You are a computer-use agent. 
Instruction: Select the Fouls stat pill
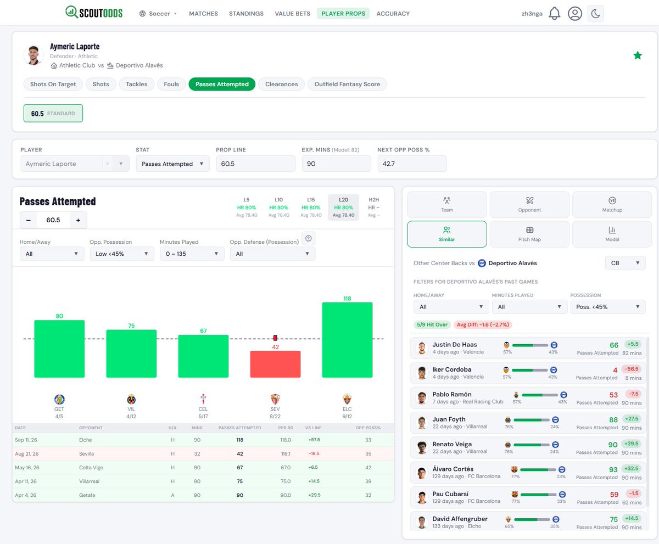pos(171,84)
